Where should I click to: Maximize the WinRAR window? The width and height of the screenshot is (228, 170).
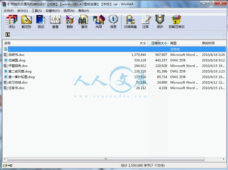pyautogui.click(x=211, y=3)
